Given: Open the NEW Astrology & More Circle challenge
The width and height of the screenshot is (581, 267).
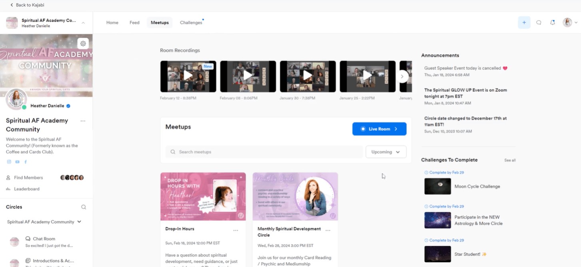Looking at the screenshot, I should coord(478,220).
